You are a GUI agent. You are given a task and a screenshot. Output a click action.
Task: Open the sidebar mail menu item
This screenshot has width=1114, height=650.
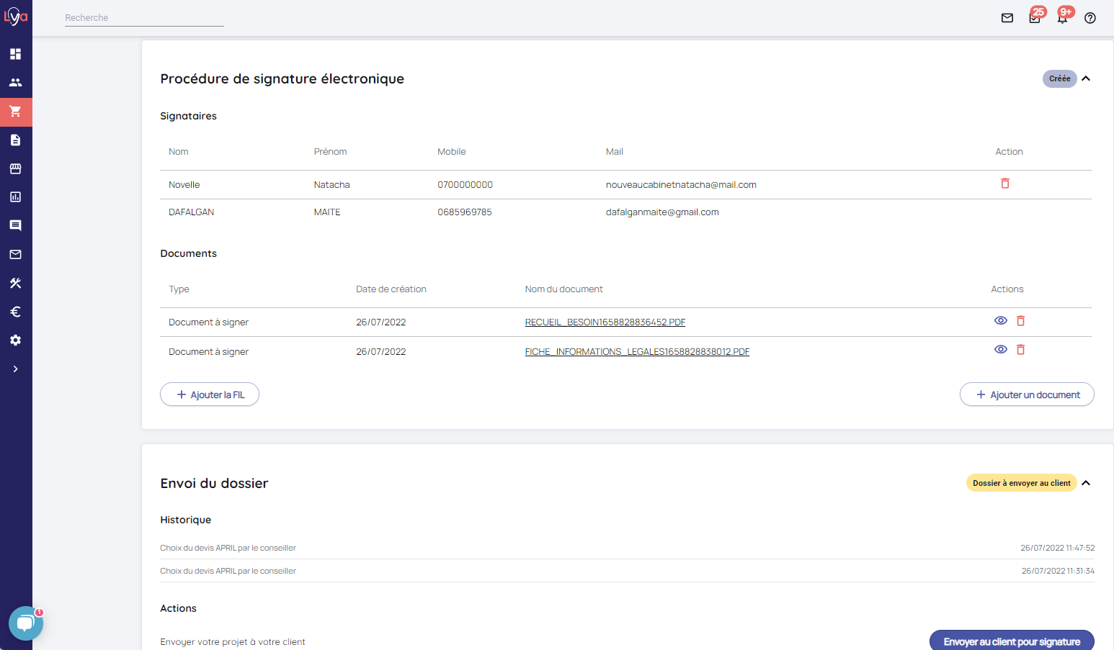pos(15,254)
